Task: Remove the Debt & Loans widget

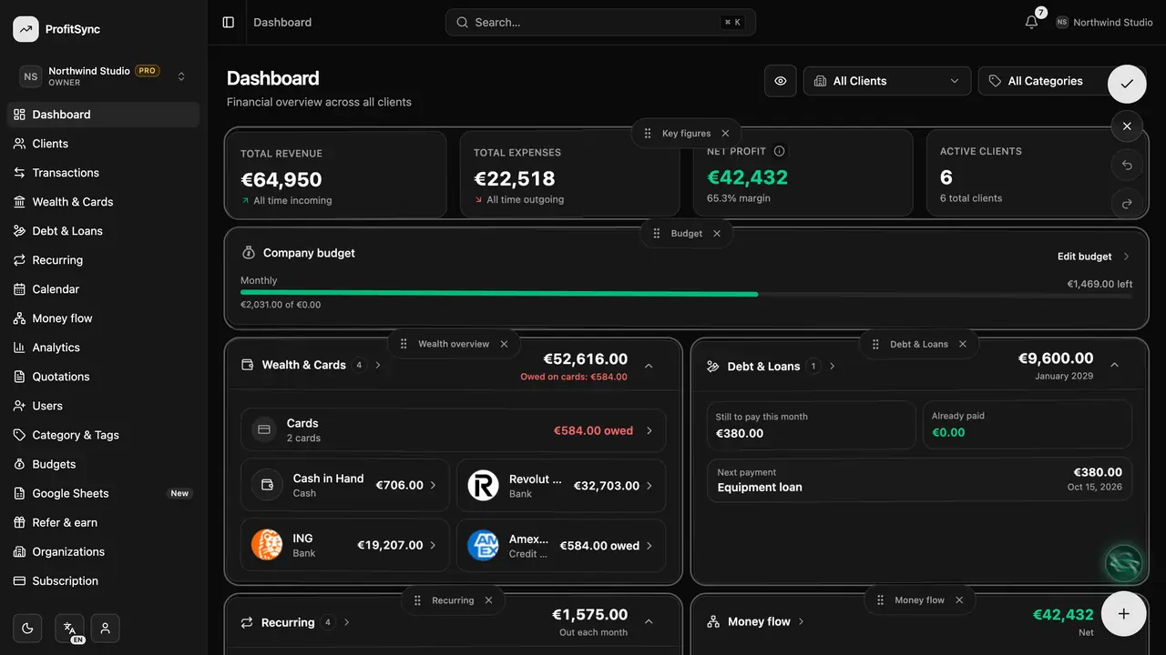Action: pos(962,344)
